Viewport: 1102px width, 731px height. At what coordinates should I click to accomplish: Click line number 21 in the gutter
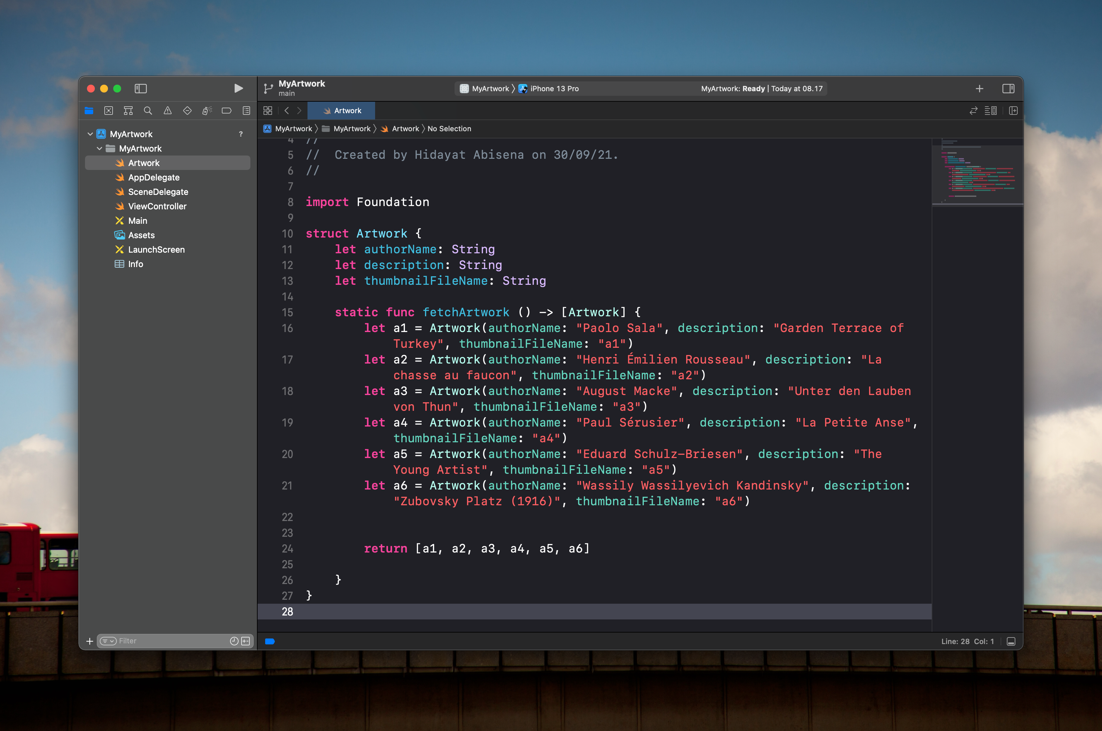tap(287, 486)
